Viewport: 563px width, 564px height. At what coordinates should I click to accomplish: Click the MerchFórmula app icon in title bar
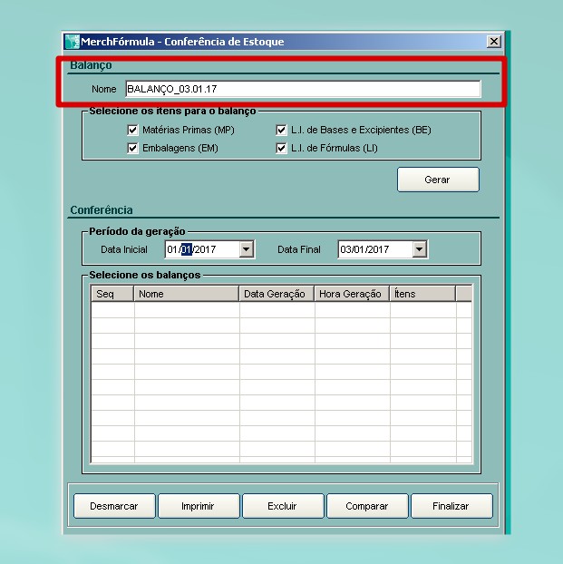point(72,42)
